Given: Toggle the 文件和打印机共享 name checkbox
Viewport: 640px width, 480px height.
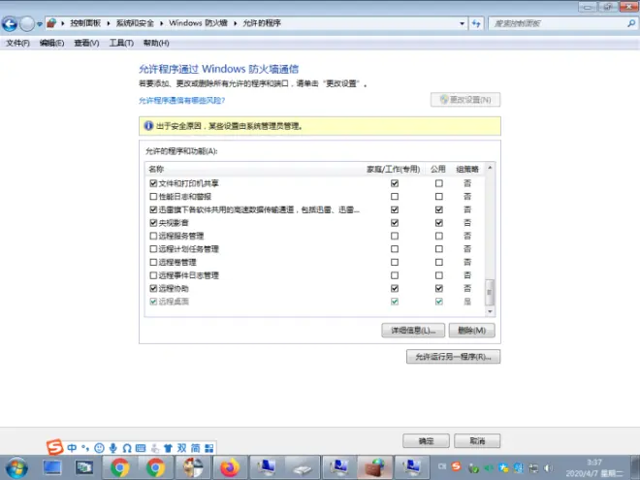Looking at the screenshot, I should pos(153,183).
